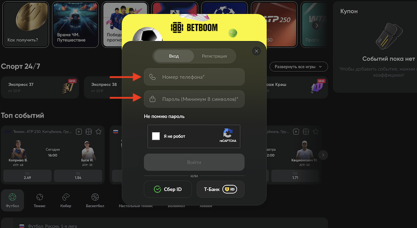417x228 pixels.
Task: Open the Экспресс 38 game card
Action: tap(104, 87)
